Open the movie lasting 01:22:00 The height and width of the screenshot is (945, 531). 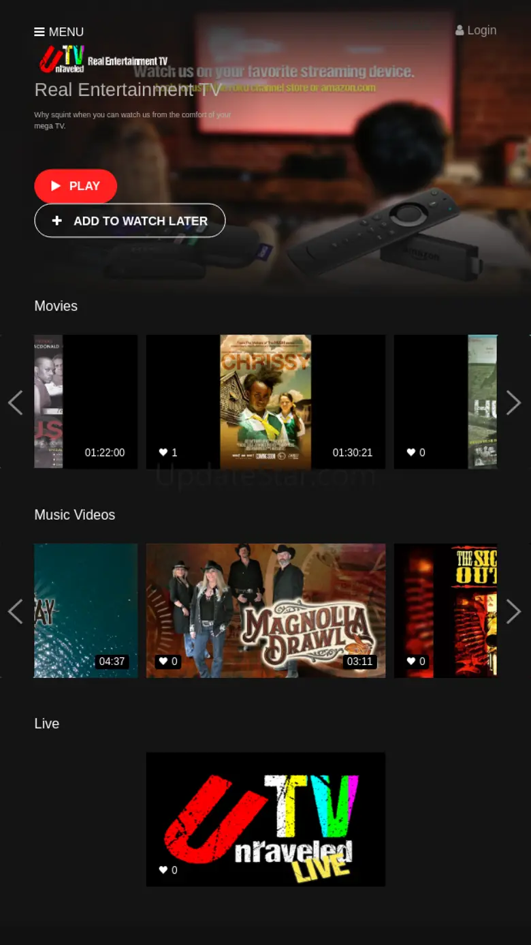coord(86,402)
